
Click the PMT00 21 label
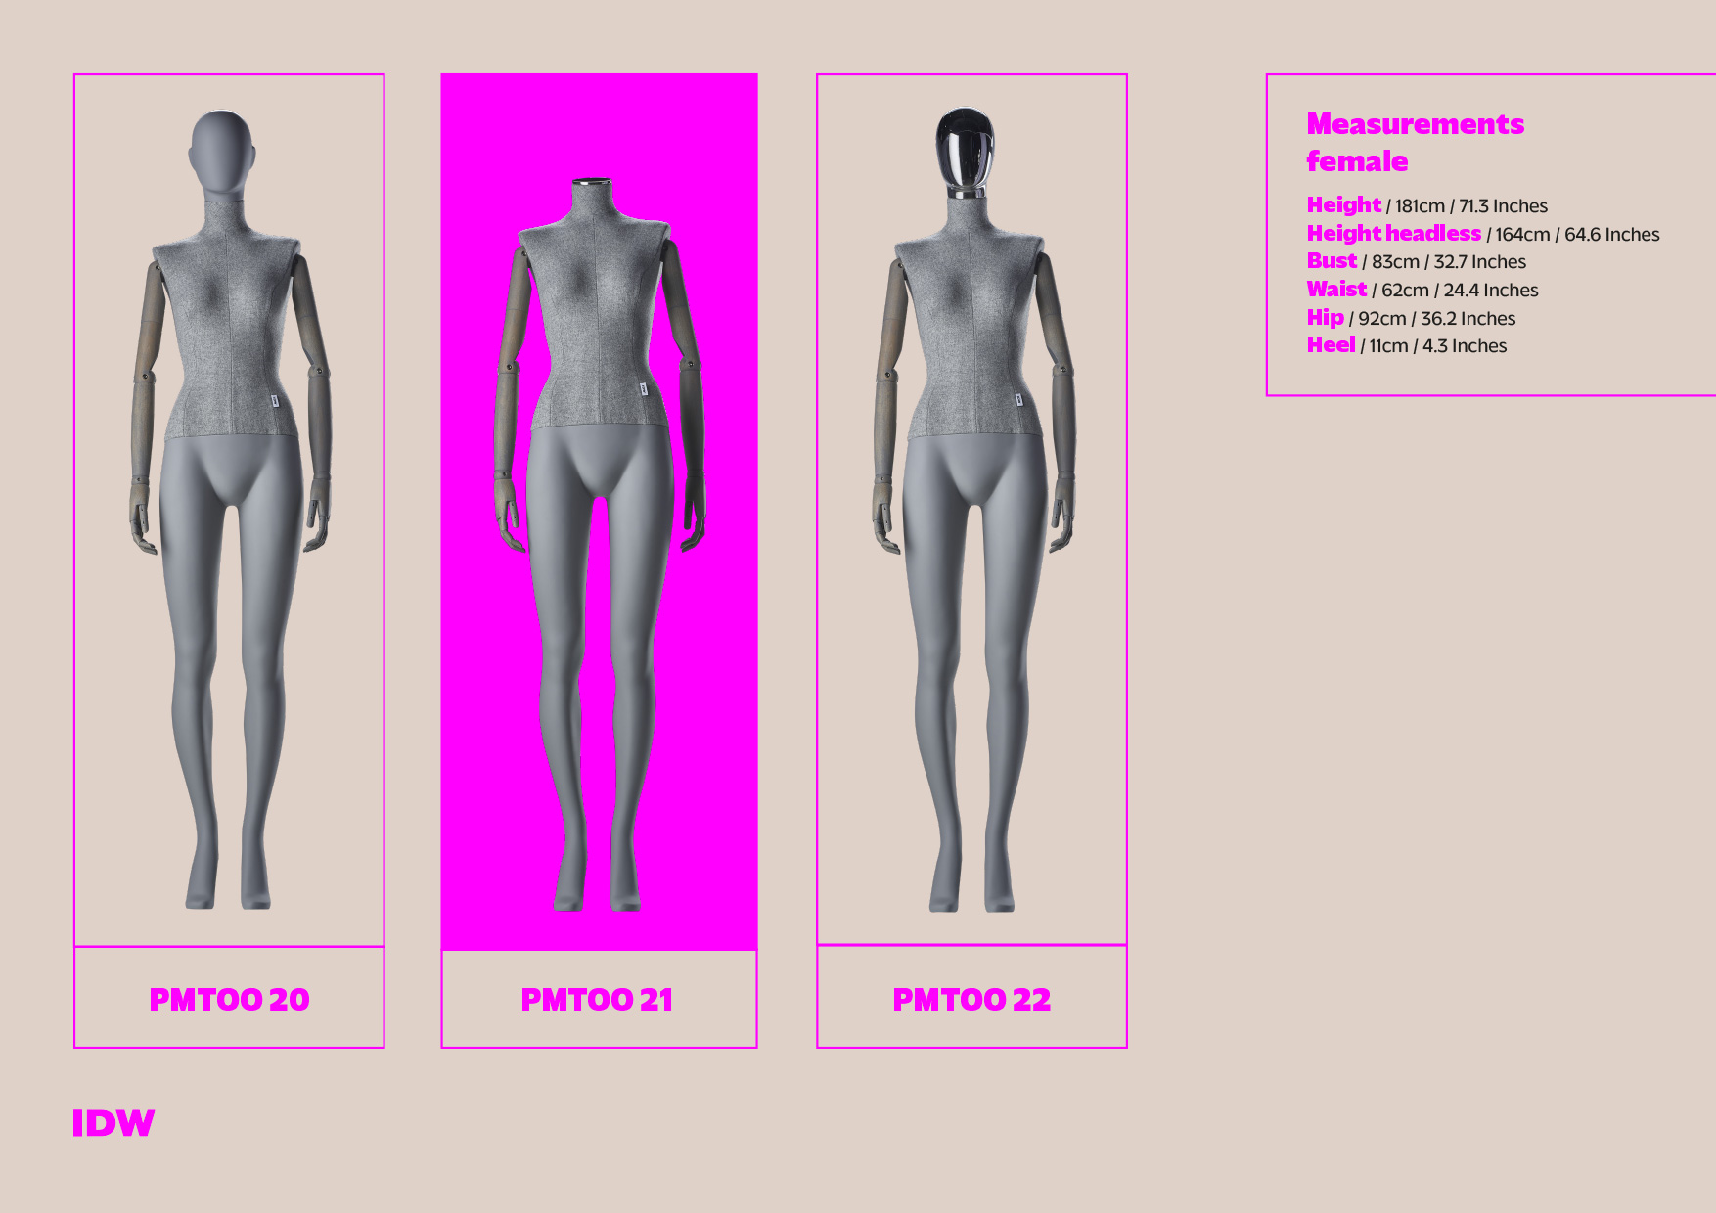click(x=597, y=999)
